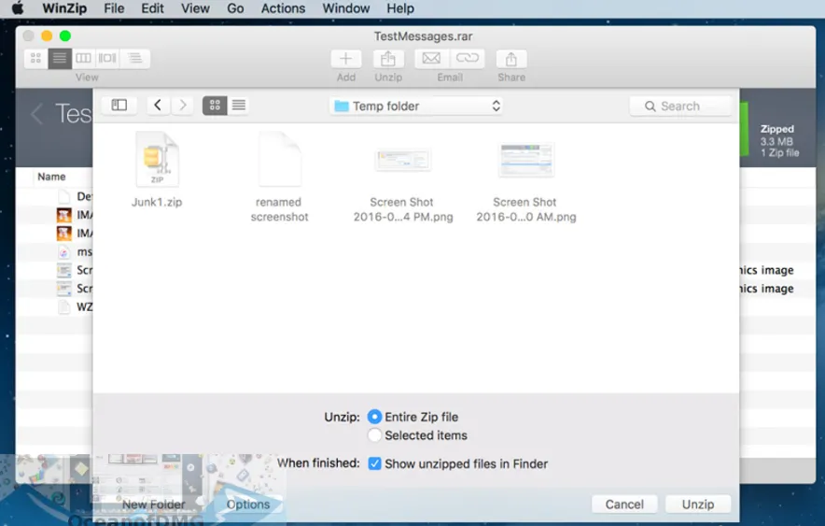The height and width of the screenshot is (526, 825).
Task: Switch WinZip window to column view
Action: [83, 59]
